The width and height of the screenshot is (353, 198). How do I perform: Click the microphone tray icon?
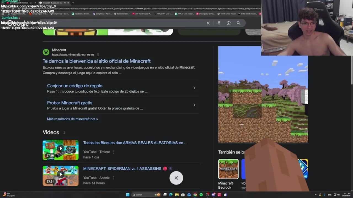coord(325,195)
